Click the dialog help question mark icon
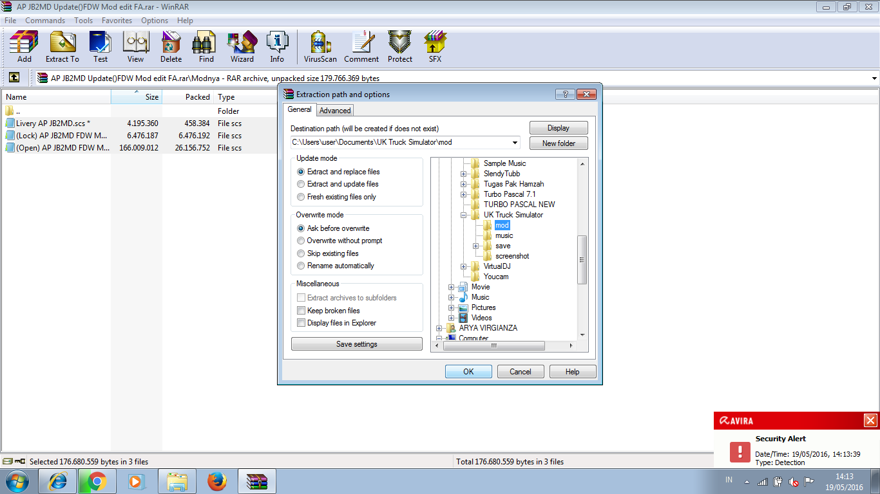 (x=565, y=94)
